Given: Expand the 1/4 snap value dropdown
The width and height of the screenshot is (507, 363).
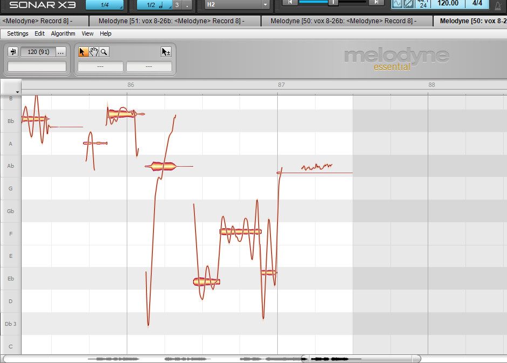Looking at the screenshot, I should 104,5.
